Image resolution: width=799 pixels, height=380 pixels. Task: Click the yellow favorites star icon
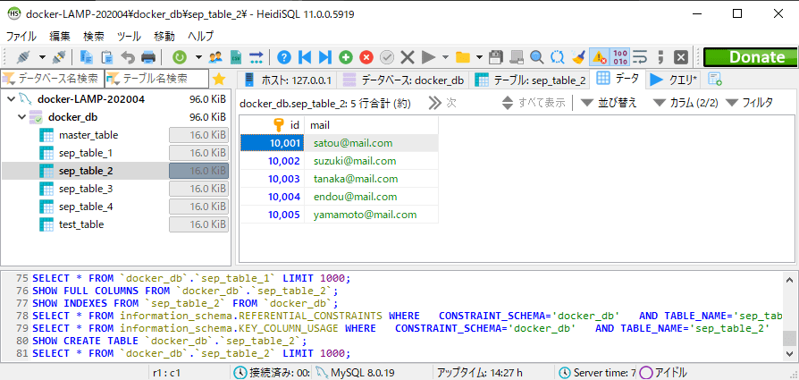click(x=219, y=79)
